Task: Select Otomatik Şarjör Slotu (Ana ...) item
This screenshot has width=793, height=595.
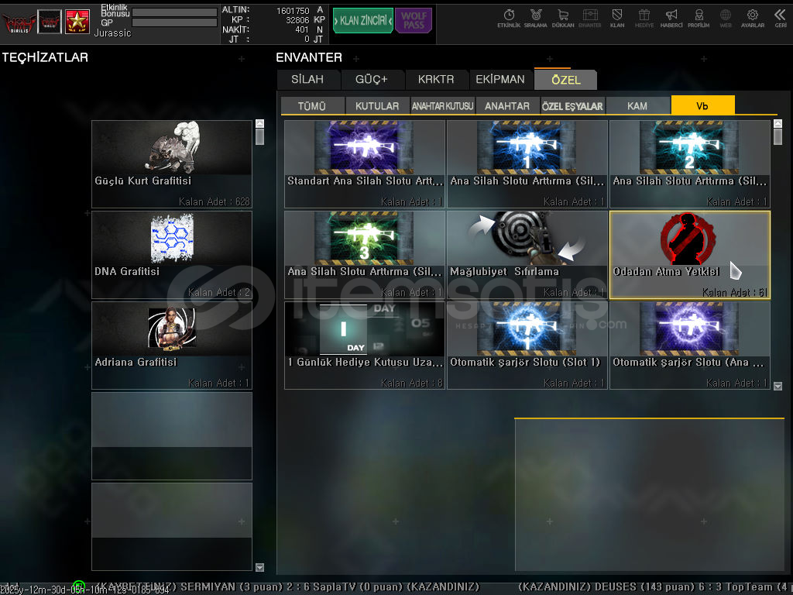Action: tap(690, 345)
